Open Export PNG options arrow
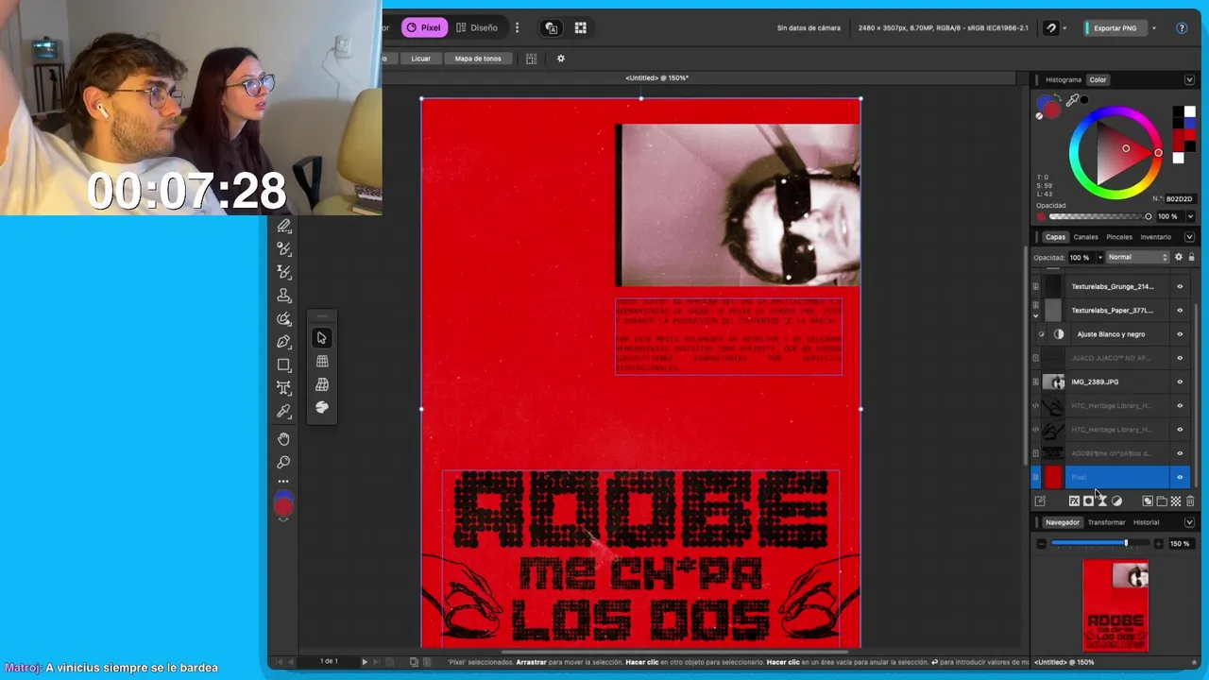The image size is (1209, 680). pos(1153,28)
